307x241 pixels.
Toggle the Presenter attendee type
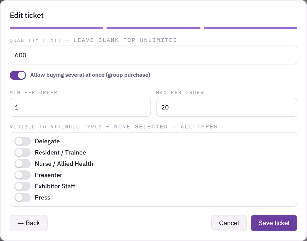click(x=23, y=175)
